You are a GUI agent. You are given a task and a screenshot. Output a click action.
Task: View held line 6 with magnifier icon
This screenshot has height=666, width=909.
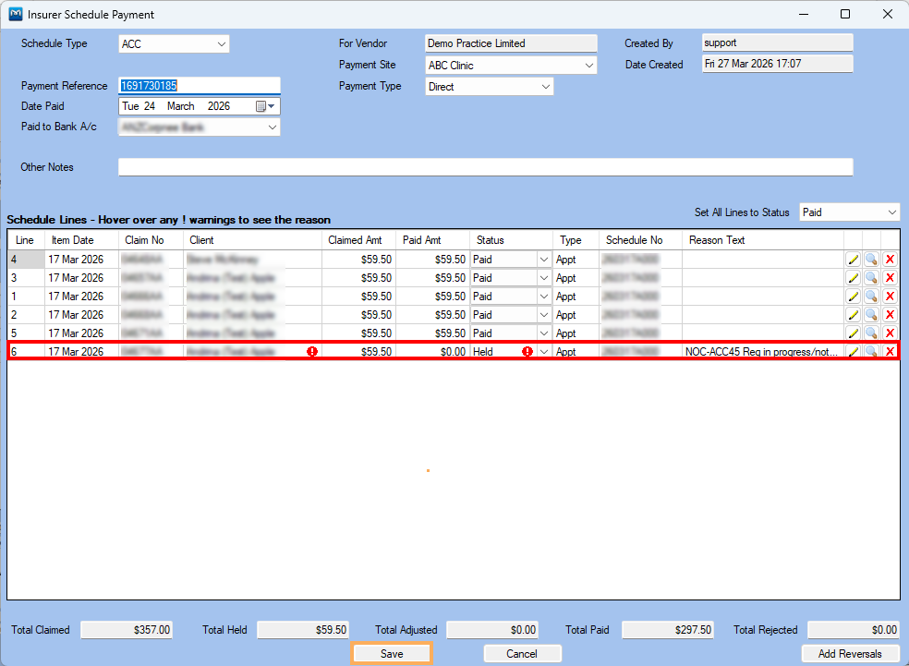coord(871,352)
